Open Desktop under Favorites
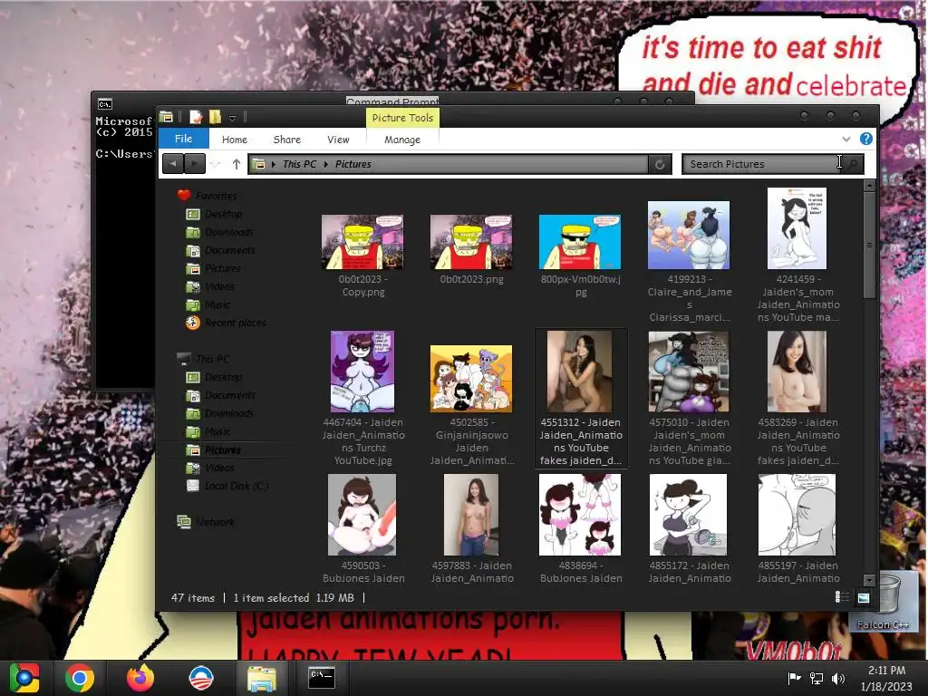 pos(224,214)
